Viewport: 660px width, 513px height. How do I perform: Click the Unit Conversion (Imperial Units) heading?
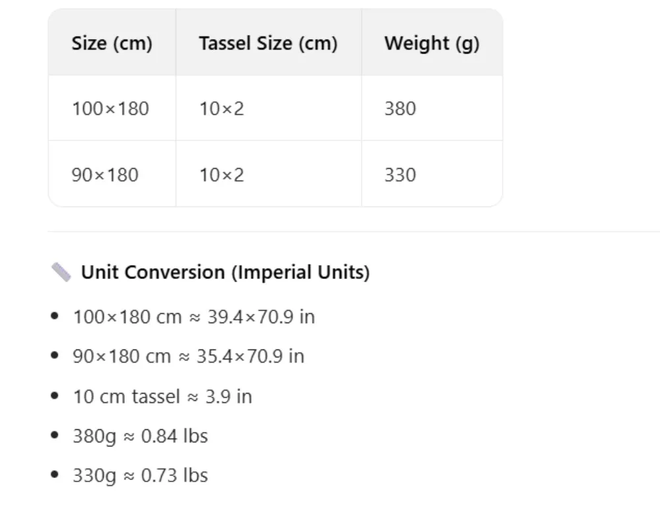coord(225,272)
